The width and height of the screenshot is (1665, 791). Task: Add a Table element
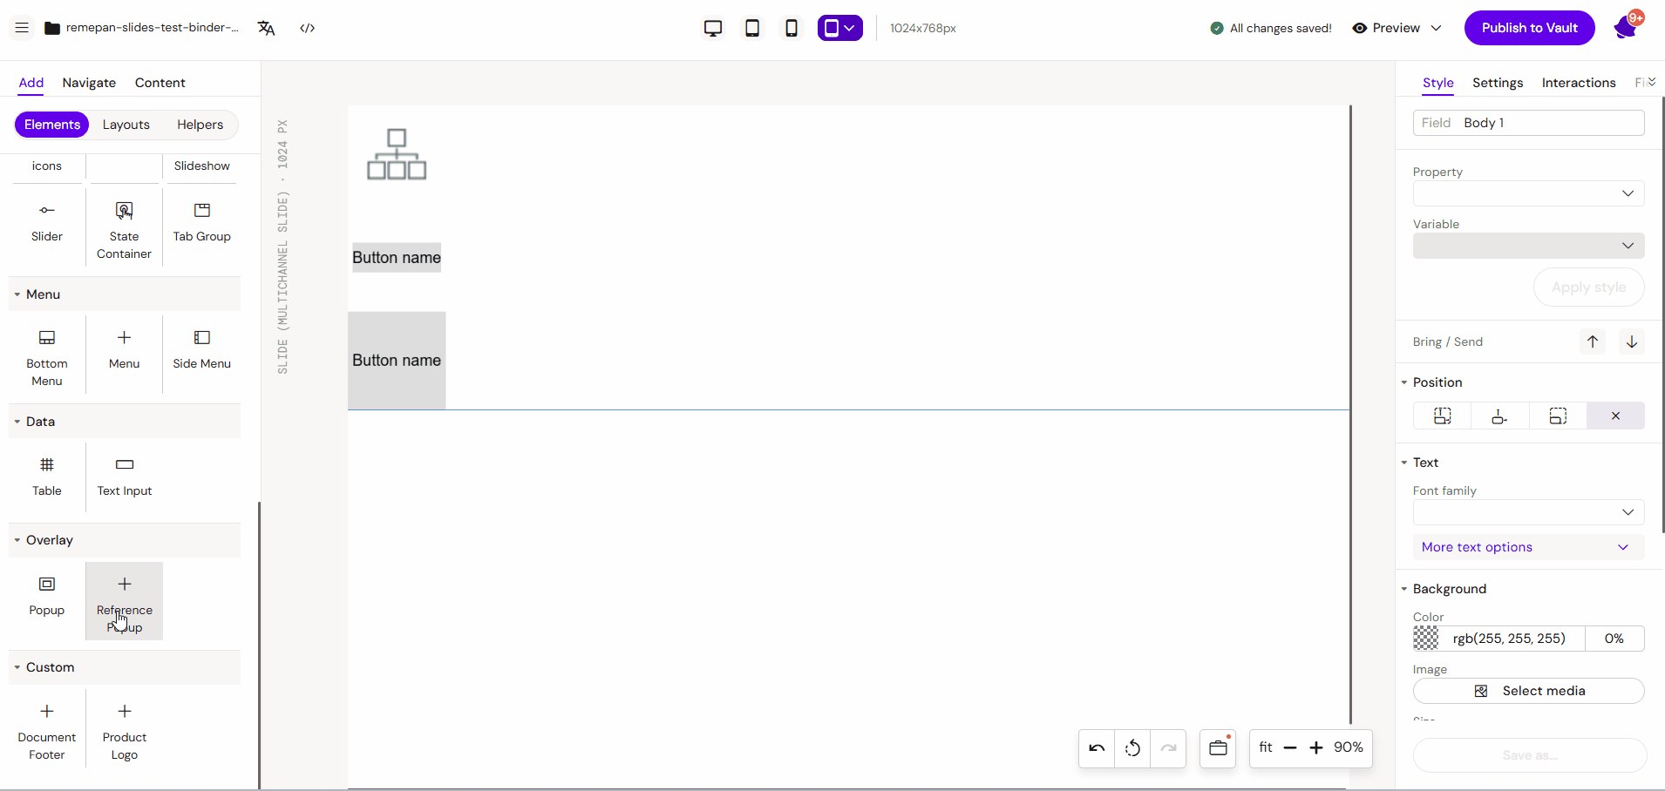(x=47, y=477)
